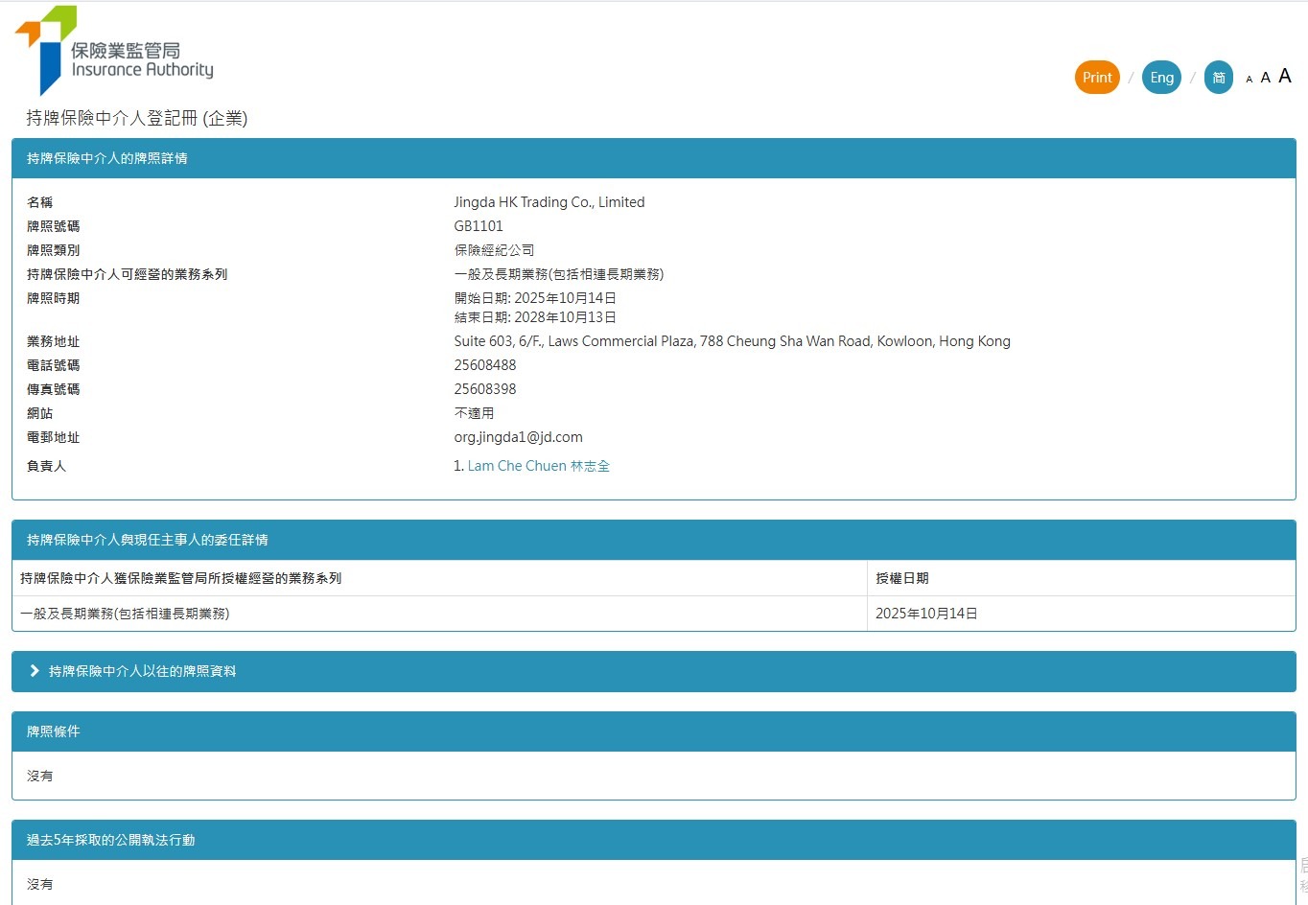Switch to English using the Eng icon
The width and height of the screenshot is (1308, 905).
[x=1161, y=77]
